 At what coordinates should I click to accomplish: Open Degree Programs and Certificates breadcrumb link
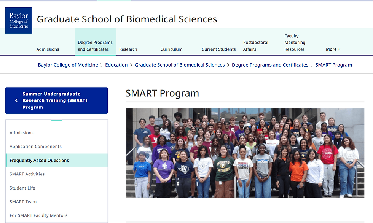270,65
